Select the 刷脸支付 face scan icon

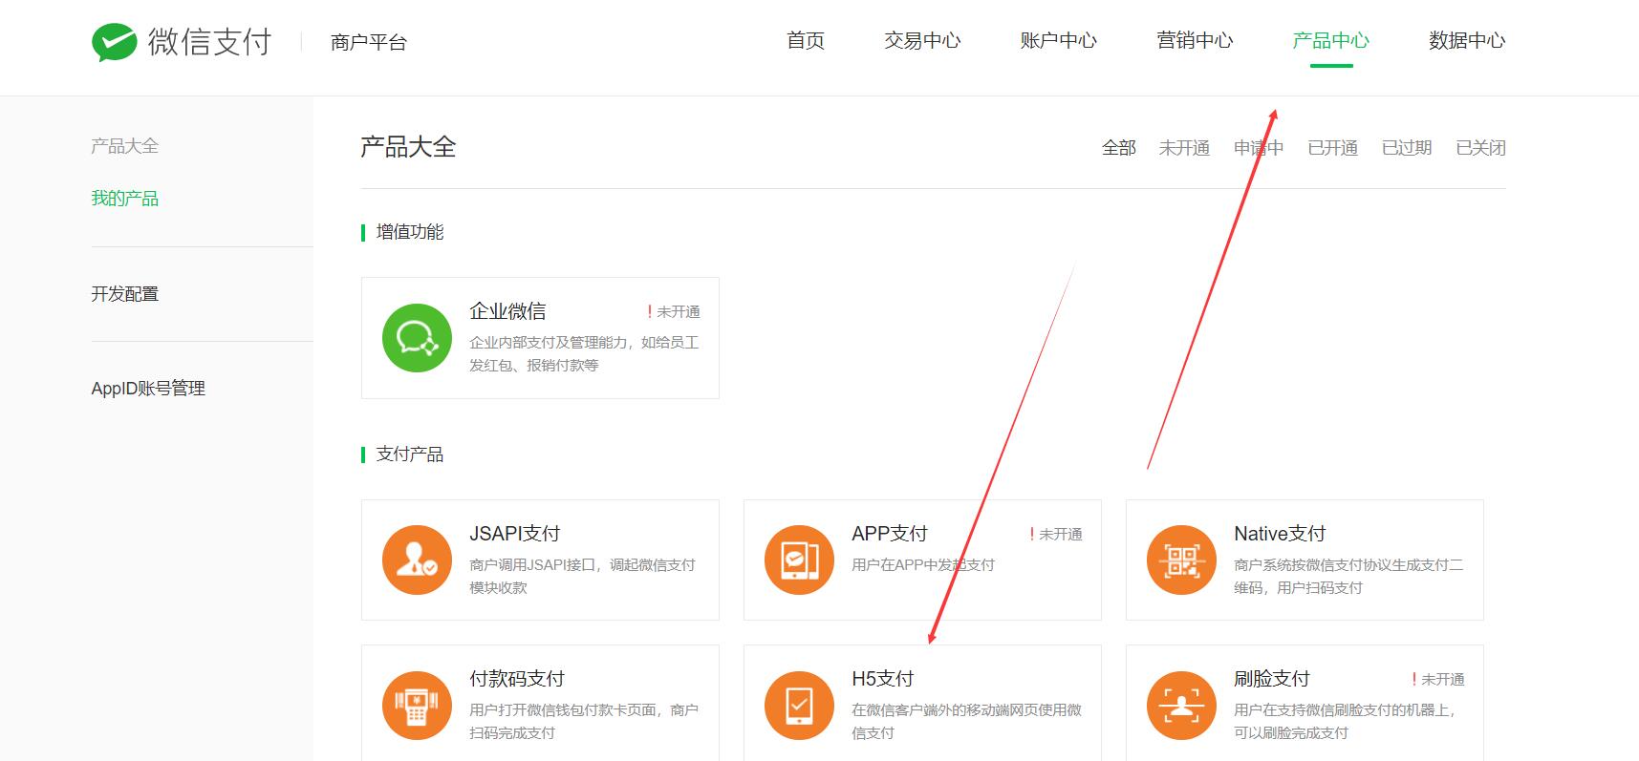tap(1181, 706)
